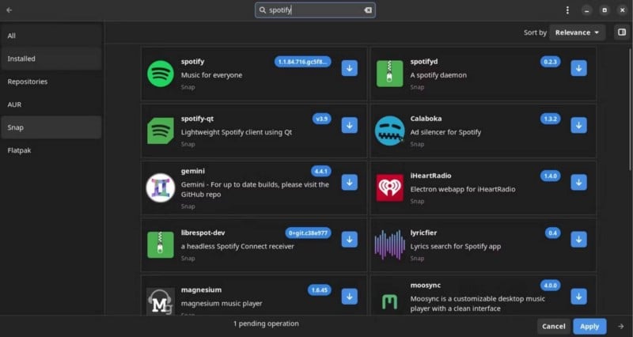Install spotifyd via its download button

pos(578,68)
